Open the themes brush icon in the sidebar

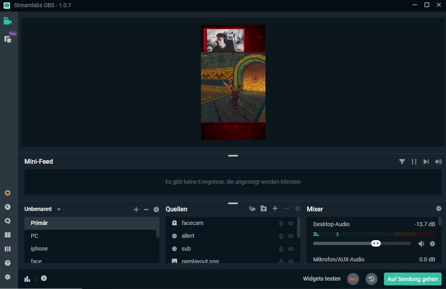(8, 207)
